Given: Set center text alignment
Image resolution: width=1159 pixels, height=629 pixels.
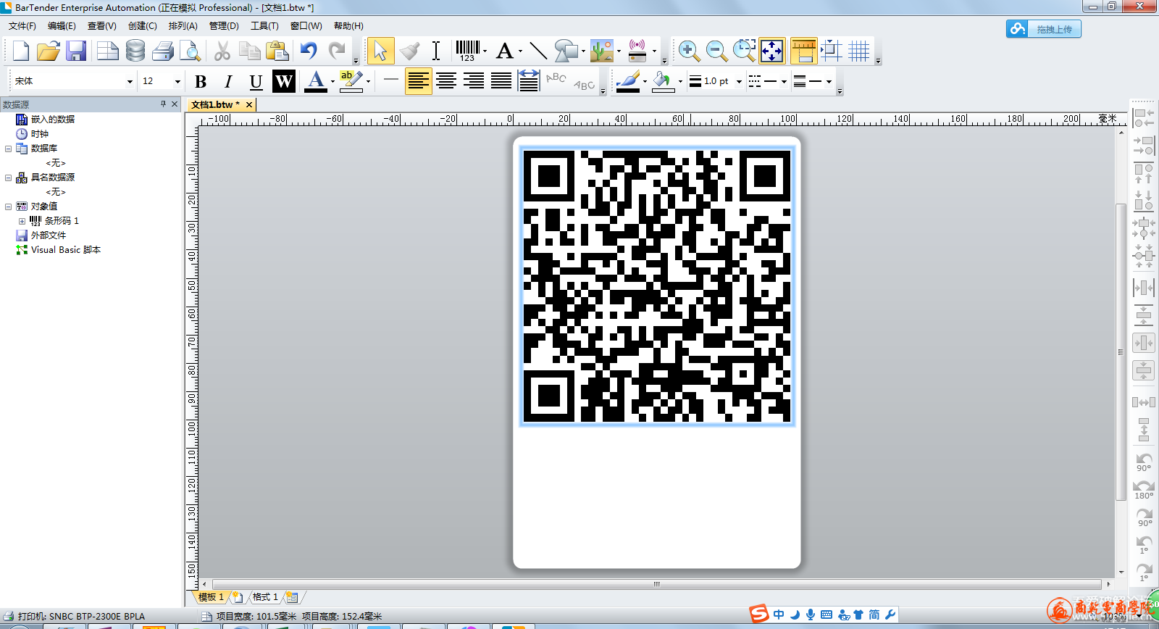Looking at the screenshot, I should click(x=446, y=81).
